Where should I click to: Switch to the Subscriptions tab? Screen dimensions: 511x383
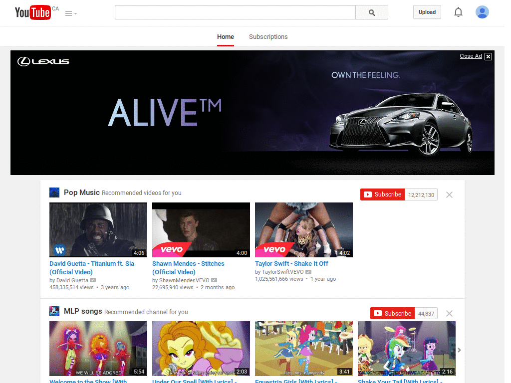268,37
